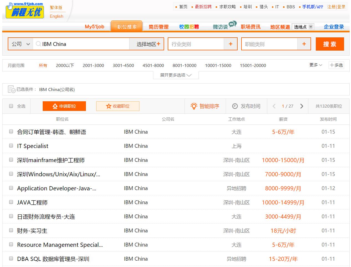Click the plus icon in 职能类别 field
This screenshot has height=267, width=351.
coord(304,44)
